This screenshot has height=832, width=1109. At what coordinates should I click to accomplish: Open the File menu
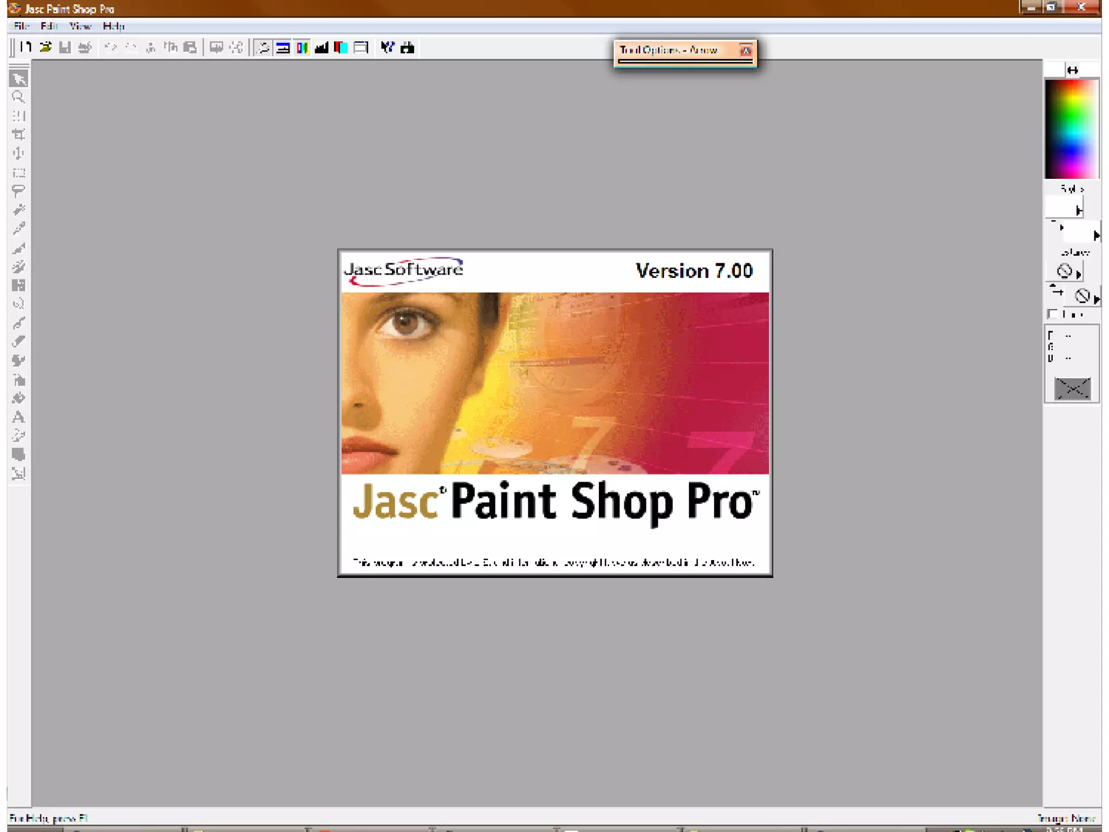click(x=22, y=26)
